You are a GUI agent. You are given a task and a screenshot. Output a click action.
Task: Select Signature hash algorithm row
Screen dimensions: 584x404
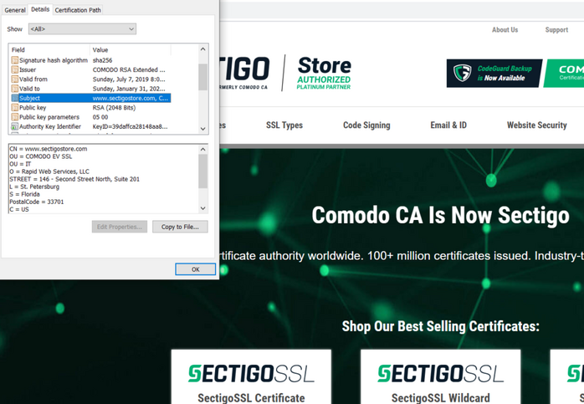(91, 60)
